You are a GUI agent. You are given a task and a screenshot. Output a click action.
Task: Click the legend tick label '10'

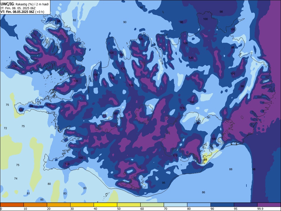tap(25, 209)
